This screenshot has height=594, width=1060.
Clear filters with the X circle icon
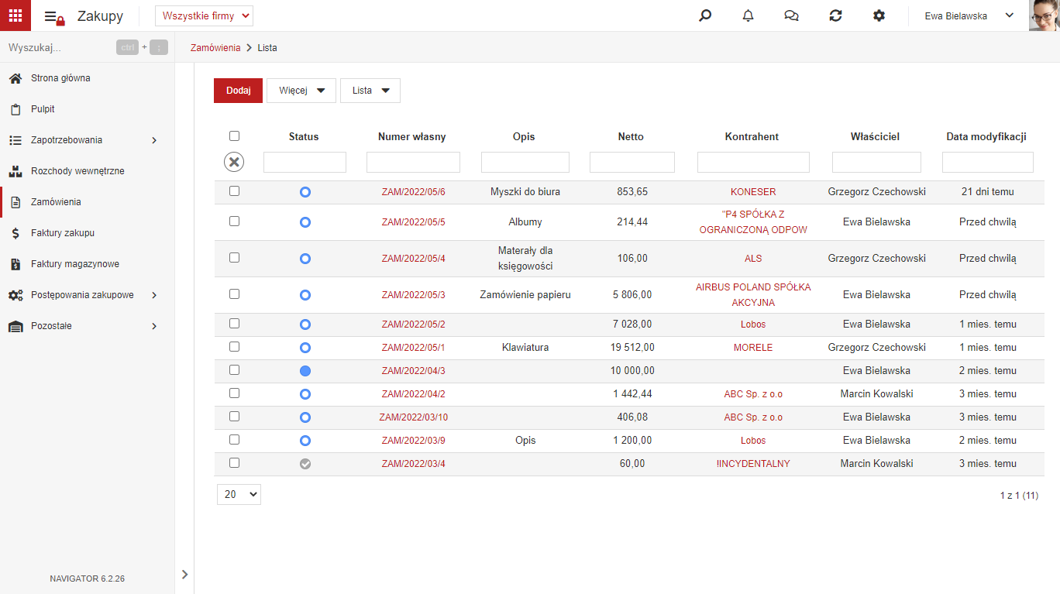pyautogui.click(x=234, y=162)
